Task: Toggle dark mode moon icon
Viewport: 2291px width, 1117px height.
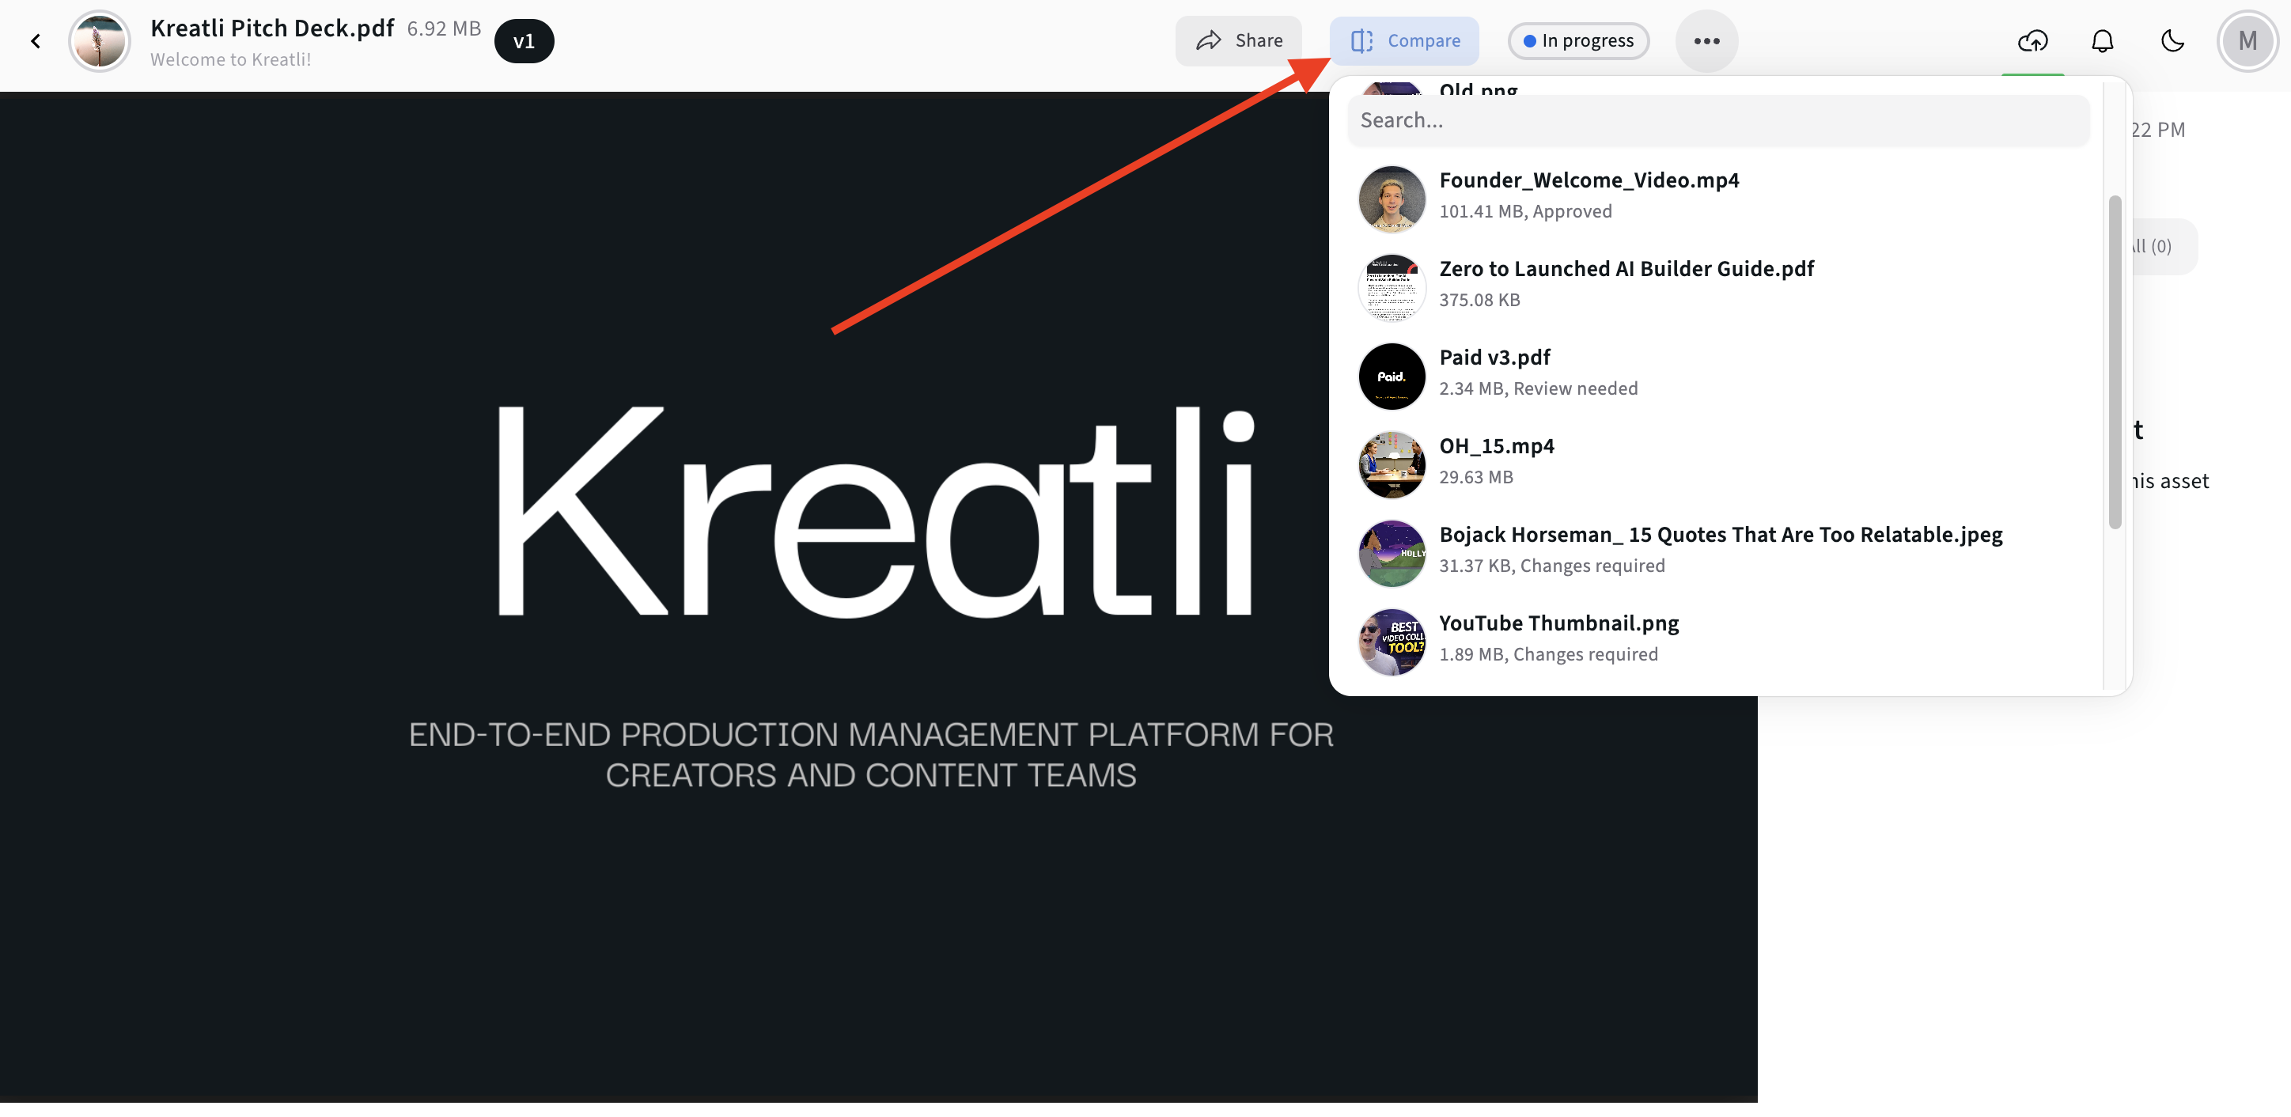Action: point(2172,41)
